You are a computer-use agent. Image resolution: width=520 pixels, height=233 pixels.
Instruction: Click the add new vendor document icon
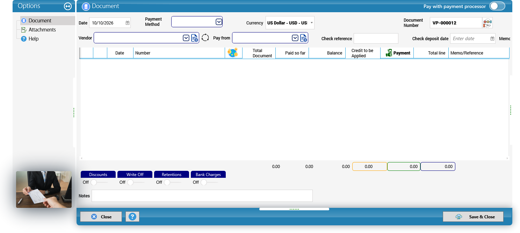195,38
